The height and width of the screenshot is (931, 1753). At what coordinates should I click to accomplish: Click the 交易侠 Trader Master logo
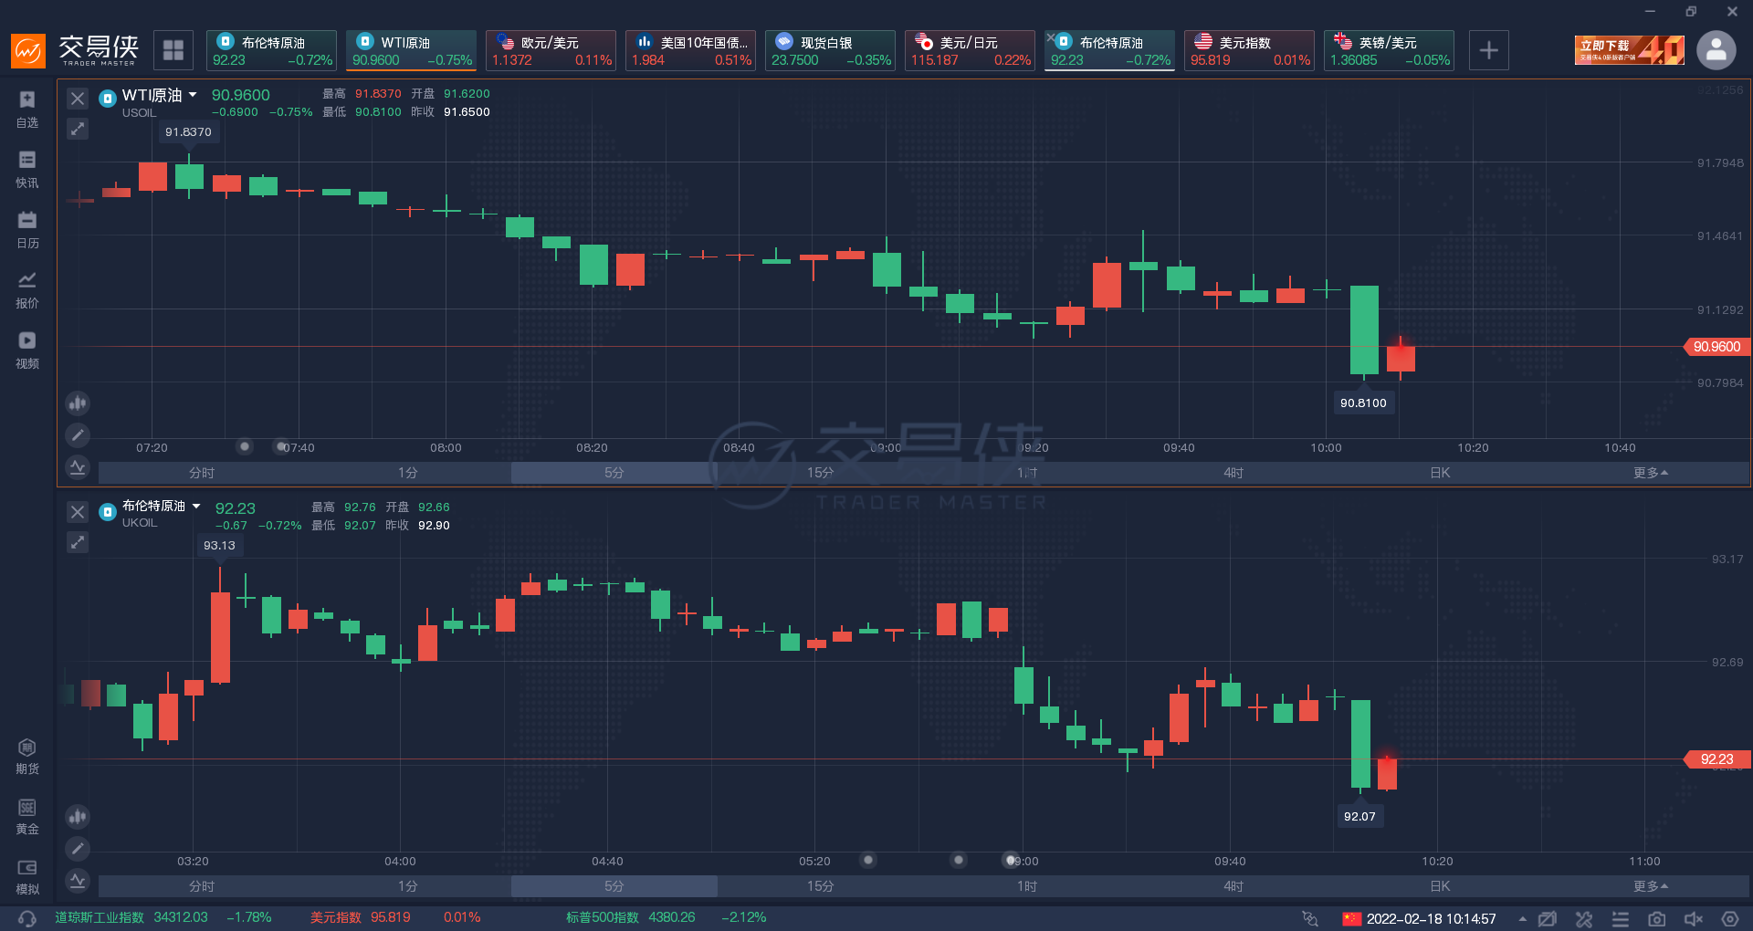[x=75, y=50]
